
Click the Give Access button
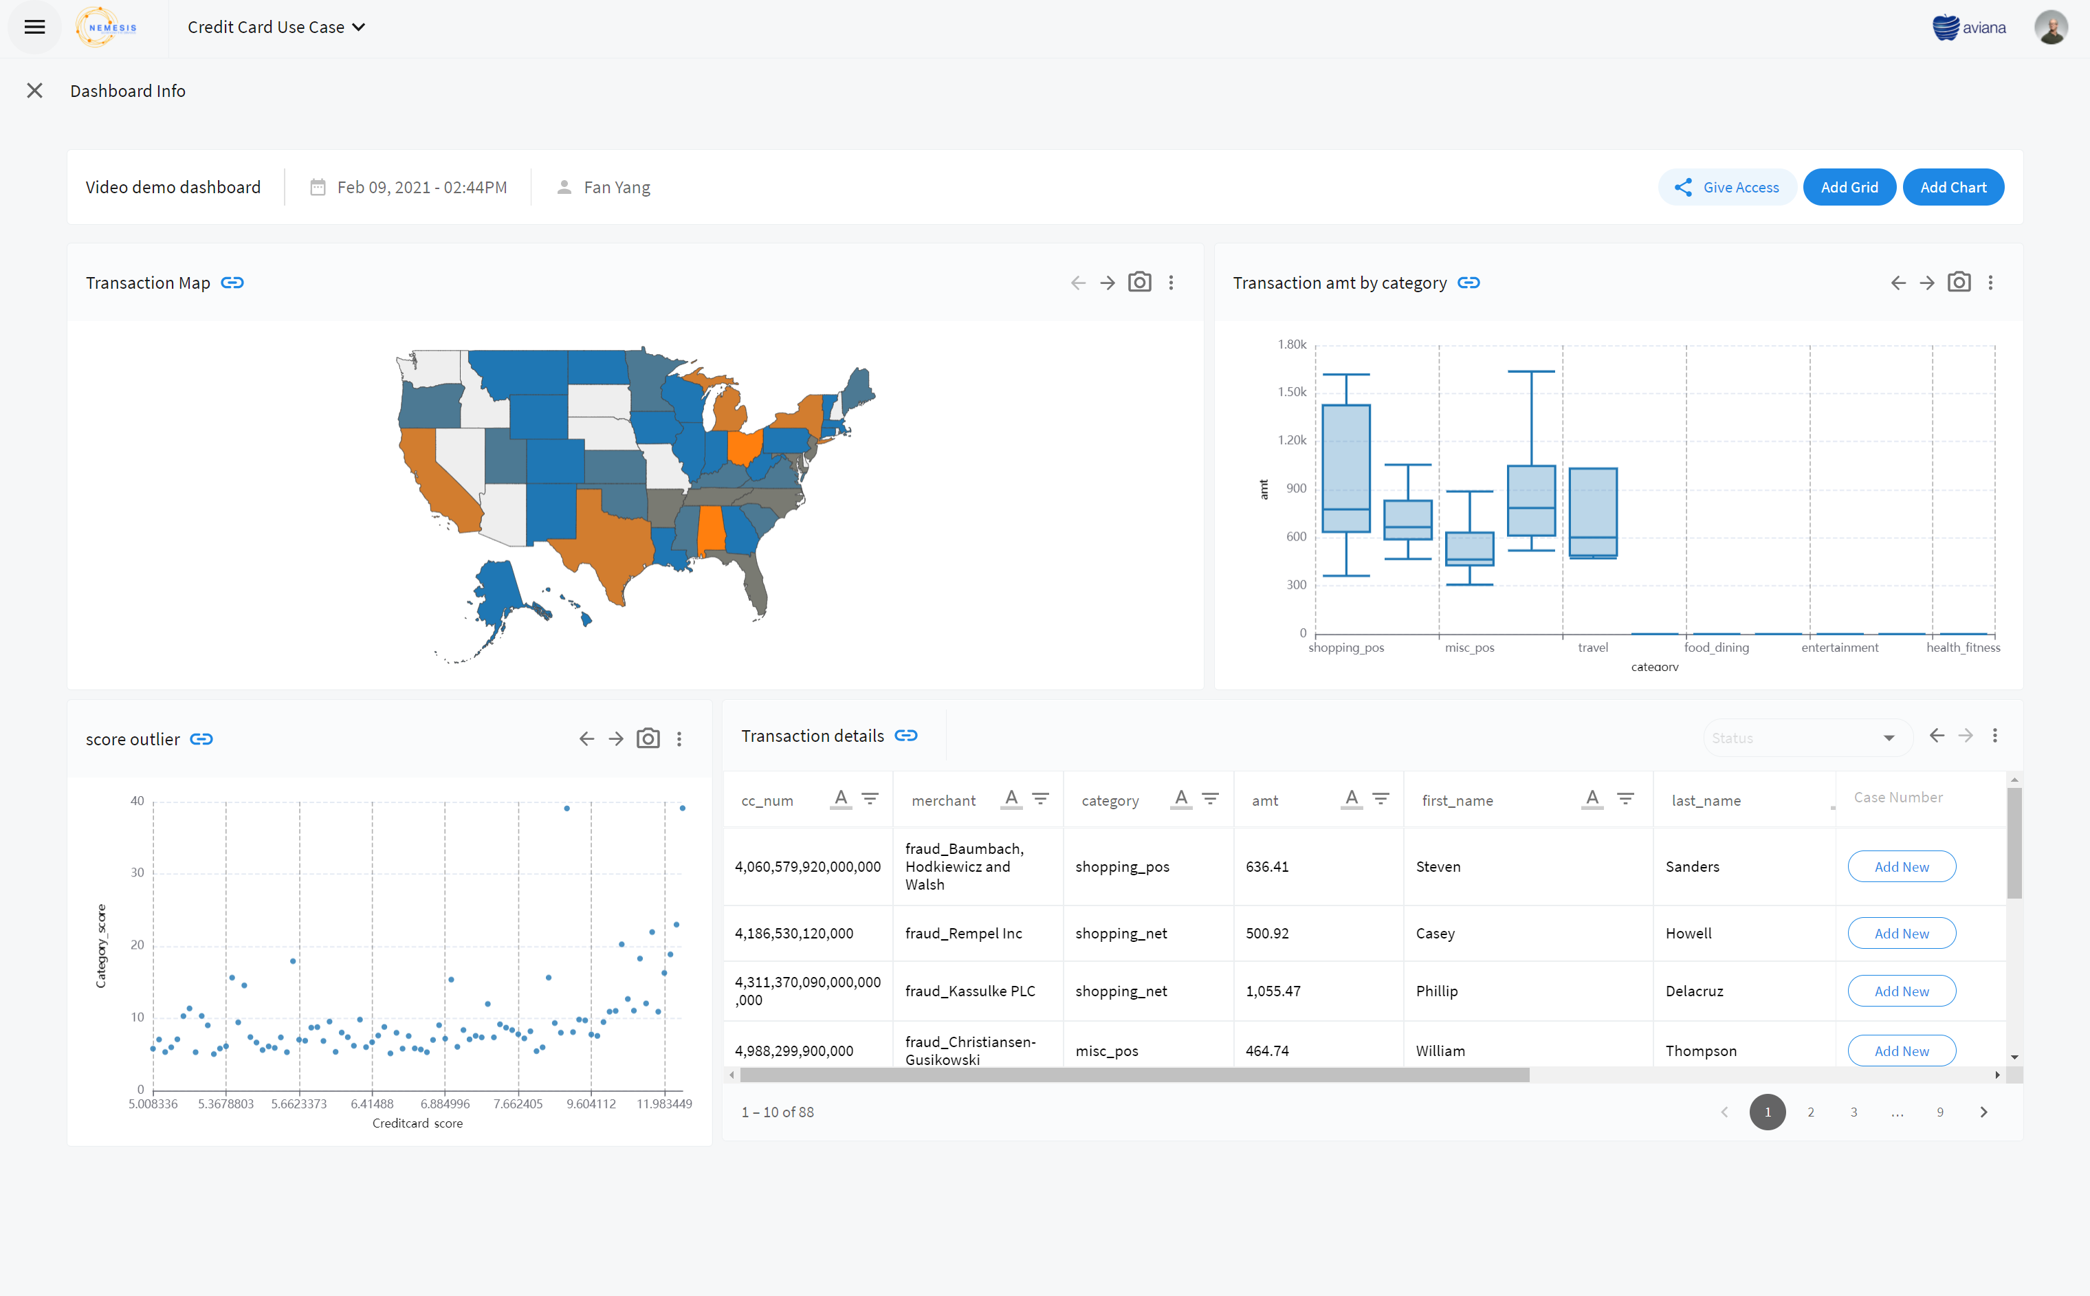[x=1727, y=187]
